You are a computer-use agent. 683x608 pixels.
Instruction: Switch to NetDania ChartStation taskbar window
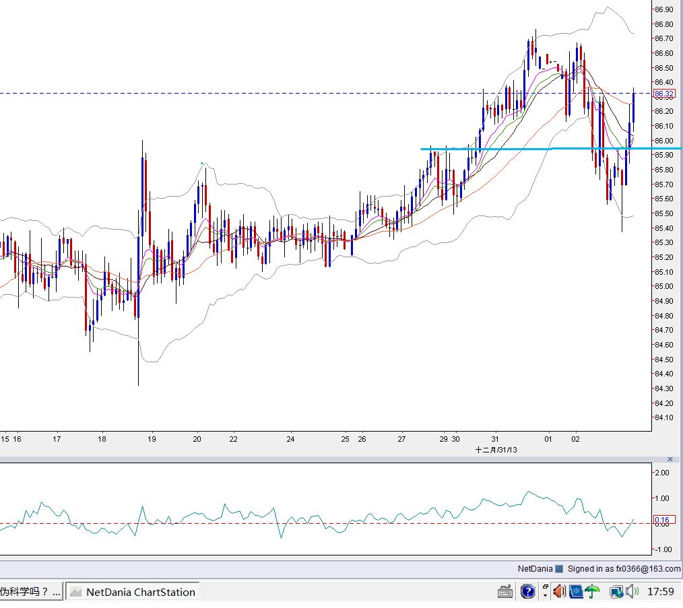[x=133, y=592]
